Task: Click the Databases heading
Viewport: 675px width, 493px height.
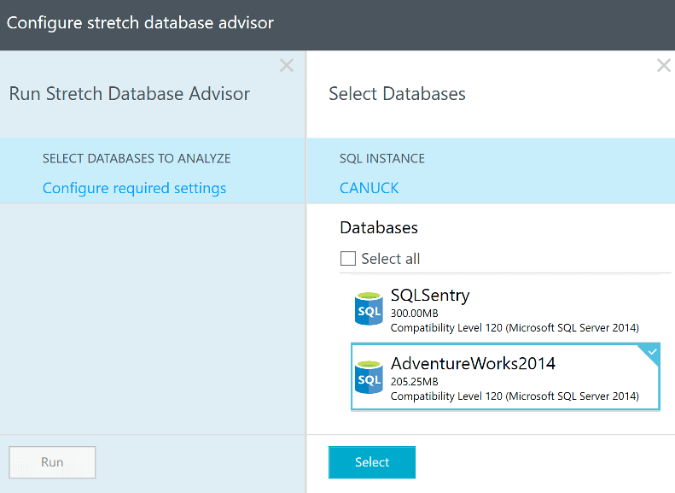Action: pos(379,227)
